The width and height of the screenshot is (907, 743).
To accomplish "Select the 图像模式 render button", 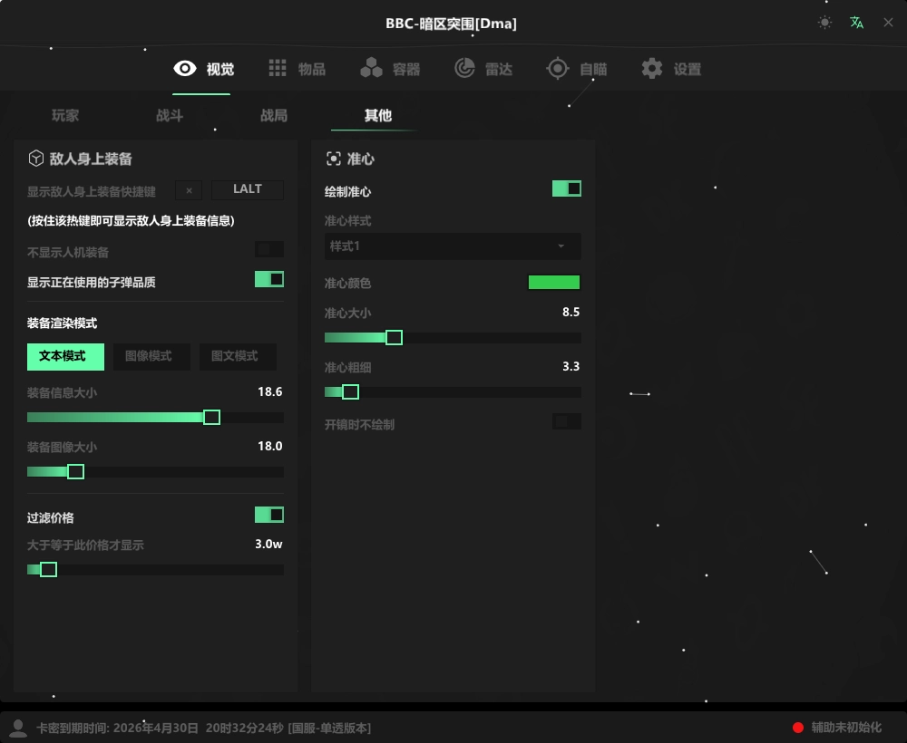I will click(148, 357).
